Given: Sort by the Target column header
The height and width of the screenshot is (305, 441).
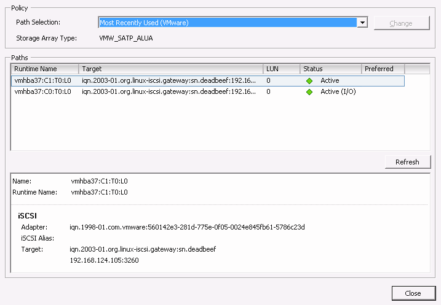Looking at the screenshot, I should (170, 69).
